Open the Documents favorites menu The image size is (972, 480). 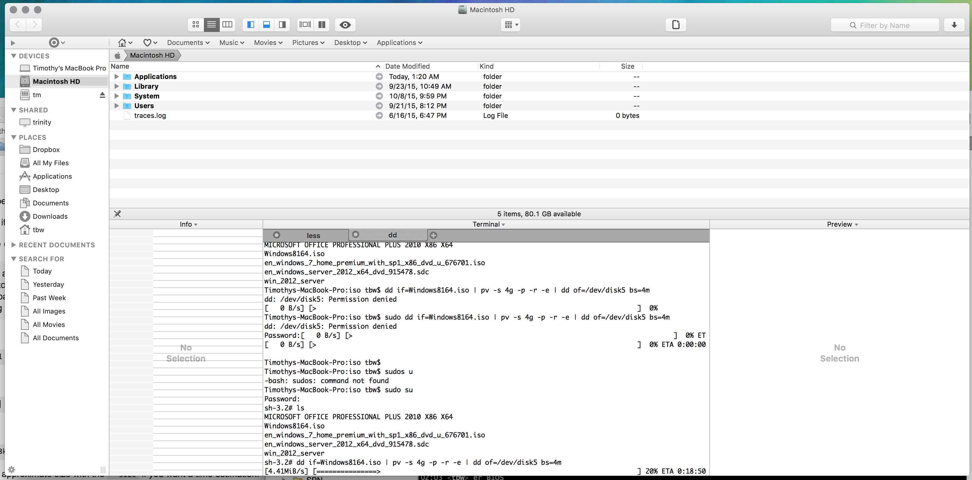coord(188,43)
